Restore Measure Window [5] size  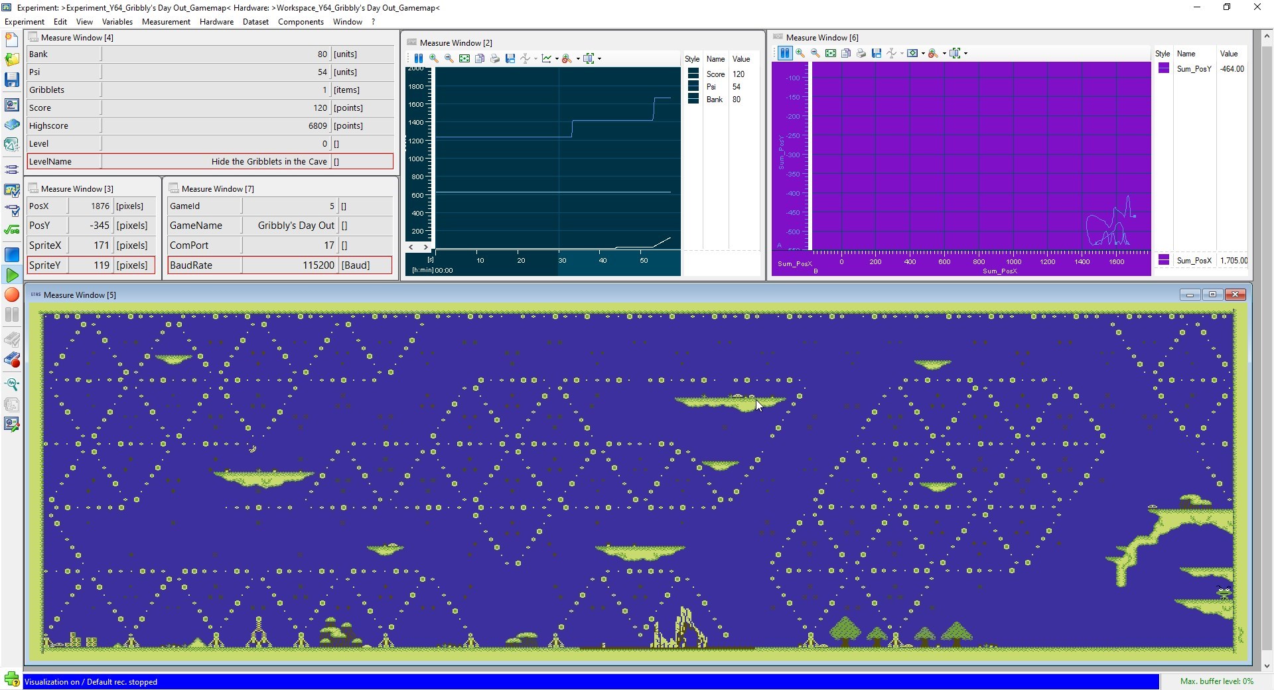1212,295
